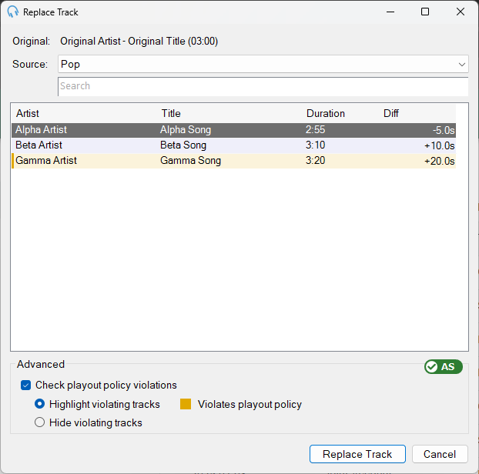Enable Check playout policy violations checkbox

tap(26, 386)
